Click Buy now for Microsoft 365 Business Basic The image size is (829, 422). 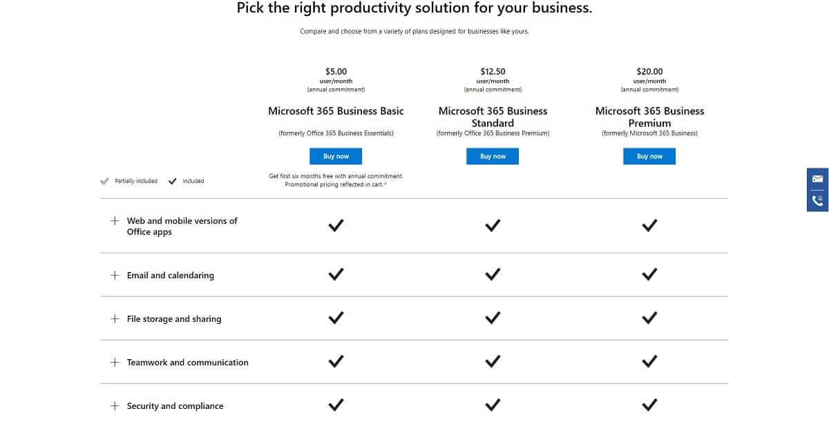pos(336,156)
